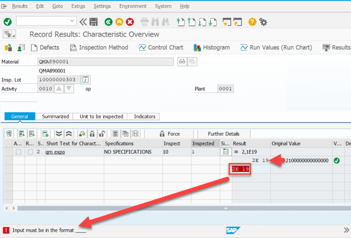The image size is (351, 238).
Task: Step Activity down with the down triangle
Action: coord(69,88)
